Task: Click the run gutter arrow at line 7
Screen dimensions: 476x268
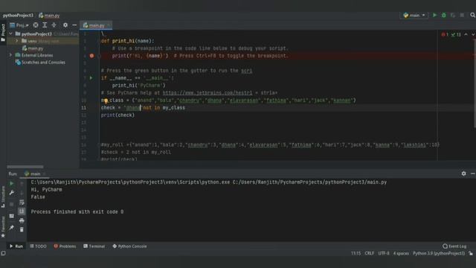Action: point(91,78)
